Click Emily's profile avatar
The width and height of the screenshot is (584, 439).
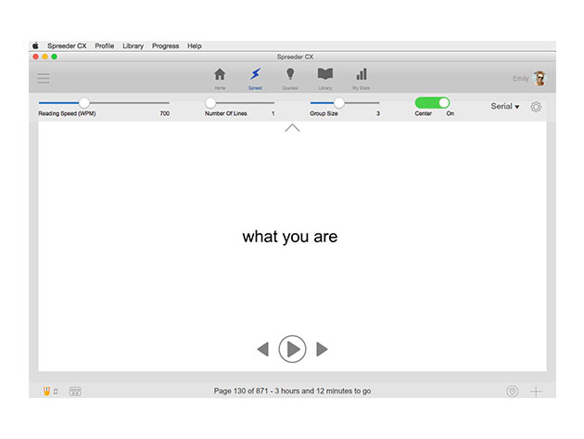point(540,78)
